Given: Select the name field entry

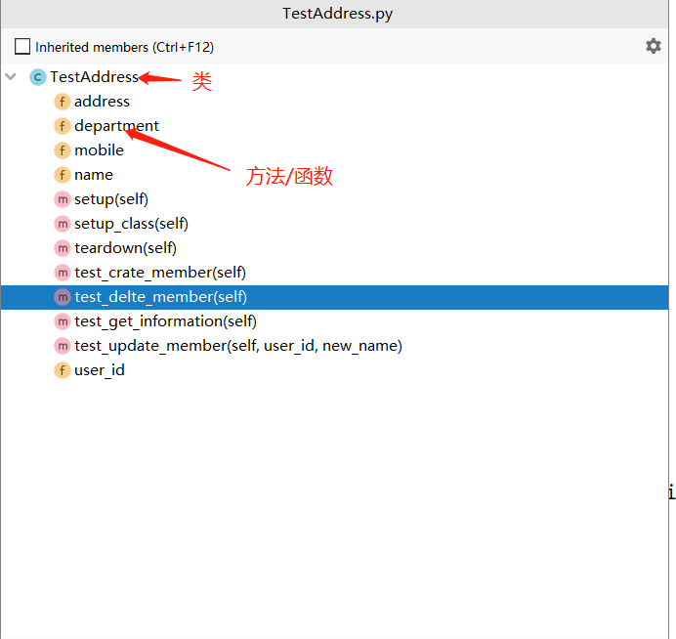Looking at the screenshot, I should pos(94,175).
